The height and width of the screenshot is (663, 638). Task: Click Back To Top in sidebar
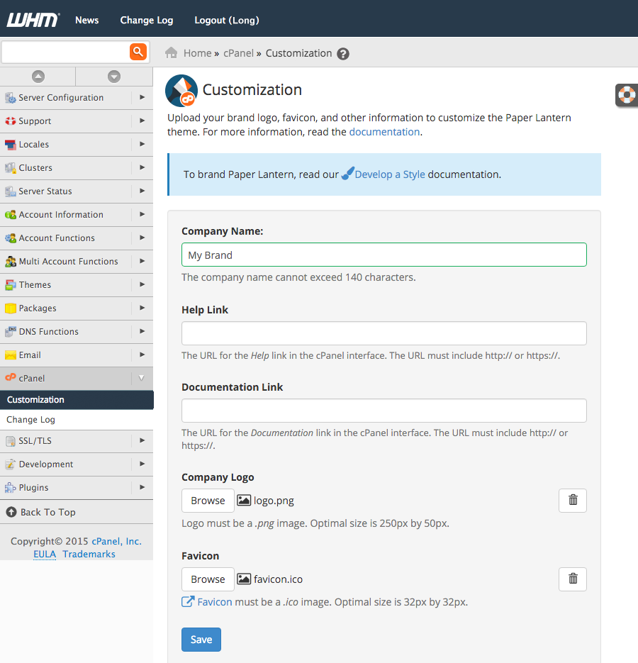(47, 512)
